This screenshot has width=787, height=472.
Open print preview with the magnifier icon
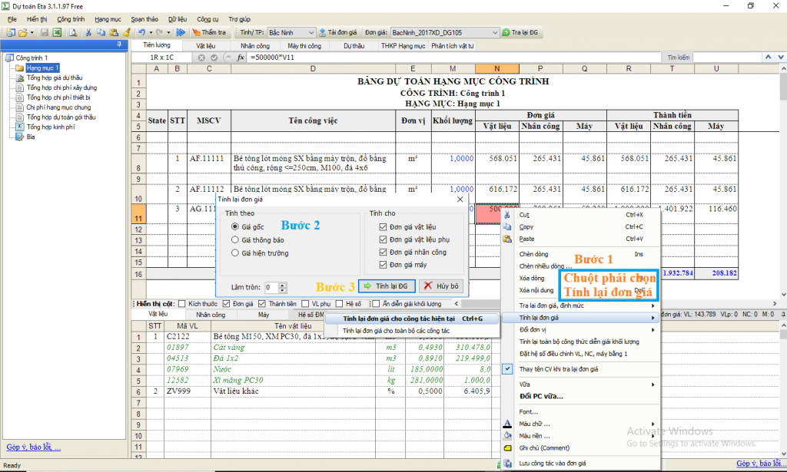point(73,33)
